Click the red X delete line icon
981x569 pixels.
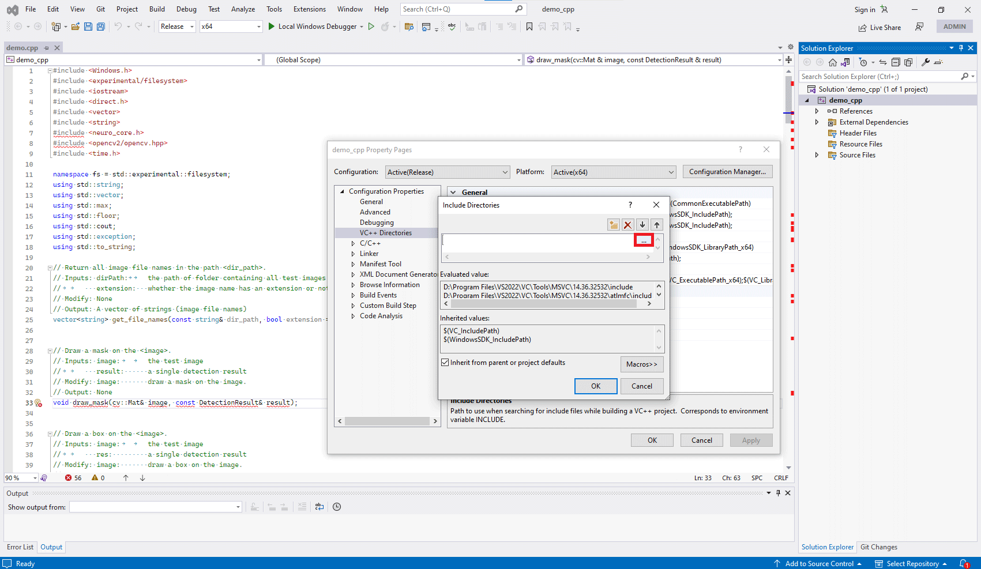coord(627,225)
